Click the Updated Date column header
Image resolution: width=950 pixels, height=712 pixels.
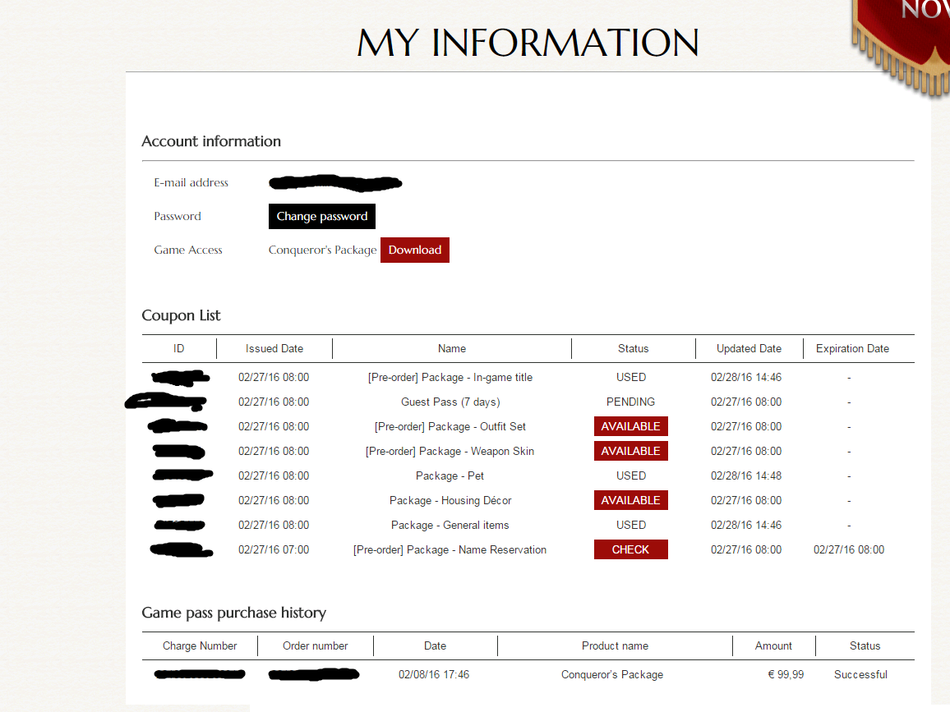pos(749,349)
